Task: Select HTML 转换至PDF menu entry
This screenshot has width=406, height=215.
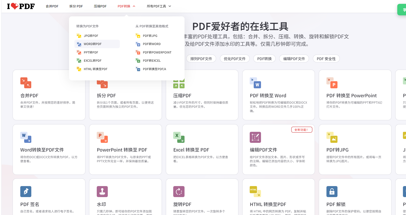Action: [95, 69]
